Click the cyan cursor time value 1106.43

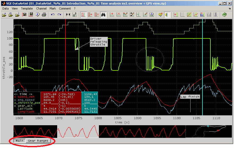(90, 94)
